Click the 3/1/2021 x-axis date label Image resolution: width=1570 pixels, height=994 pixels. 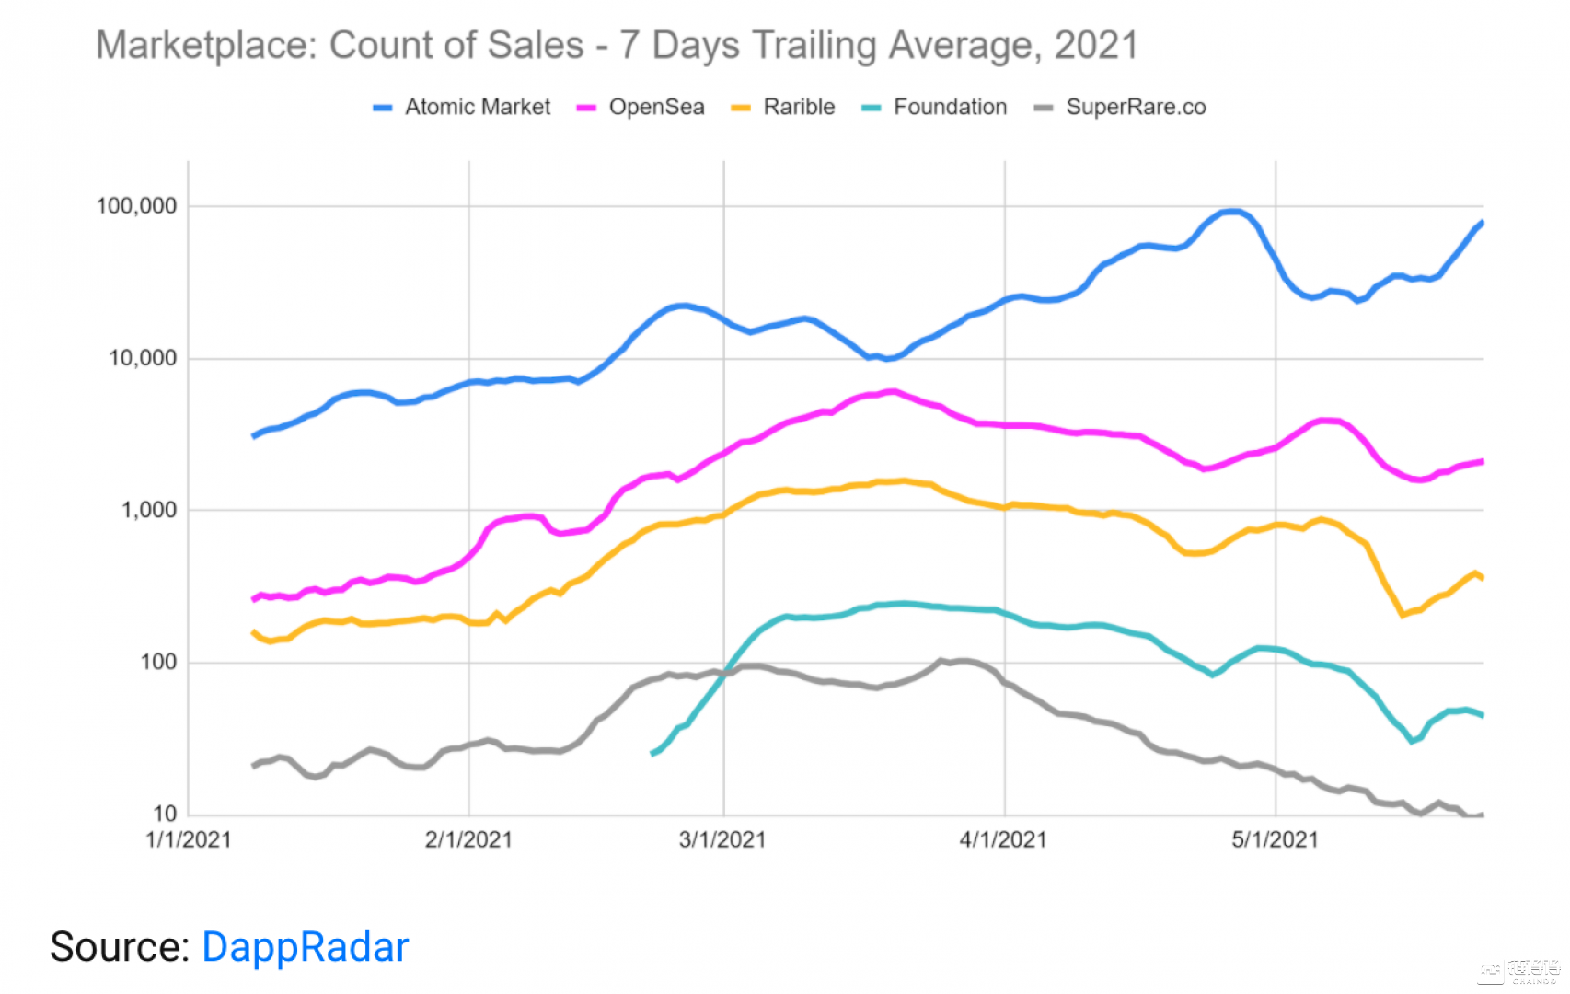pos(722,839)
